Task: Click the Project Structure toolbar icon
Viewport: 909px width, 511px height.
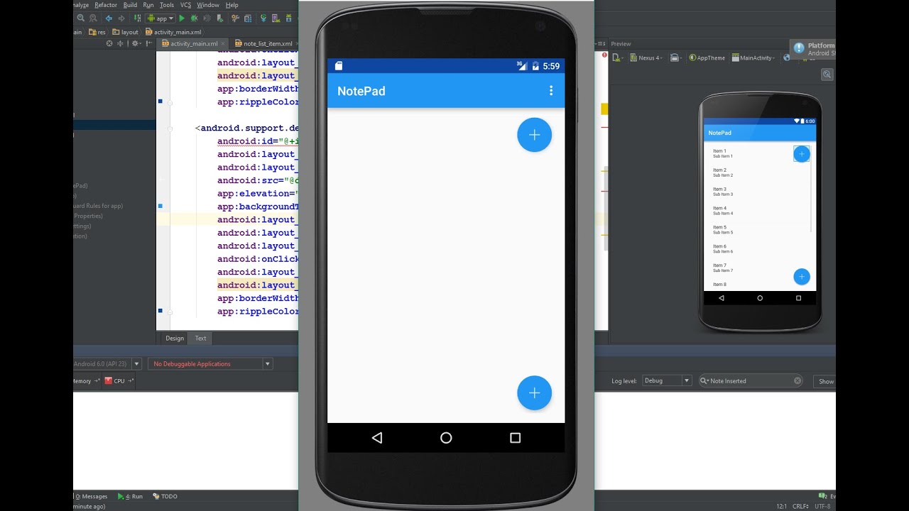Action: pyautogui.click(x=248, y=18)
